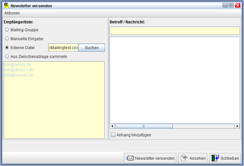This screenshot has width=244, height=166.
Task: Open the Aktionen menu
Action: [12, 13]
